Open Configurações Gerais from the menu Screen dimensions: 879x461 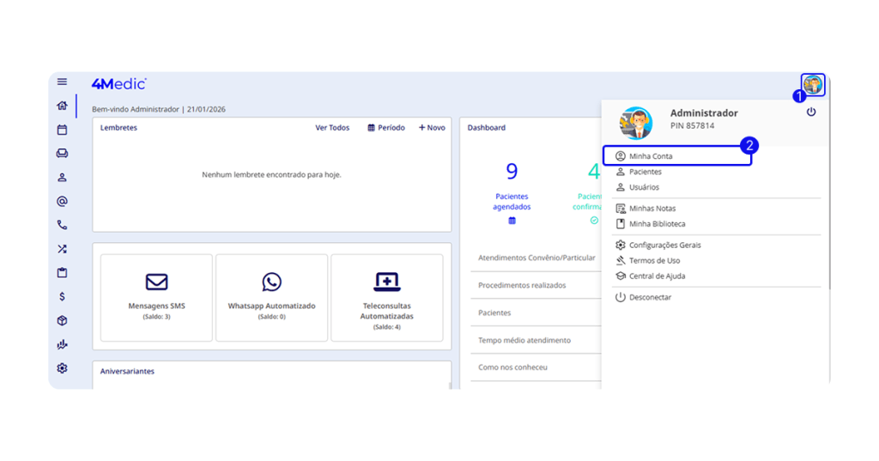(664, 246)
